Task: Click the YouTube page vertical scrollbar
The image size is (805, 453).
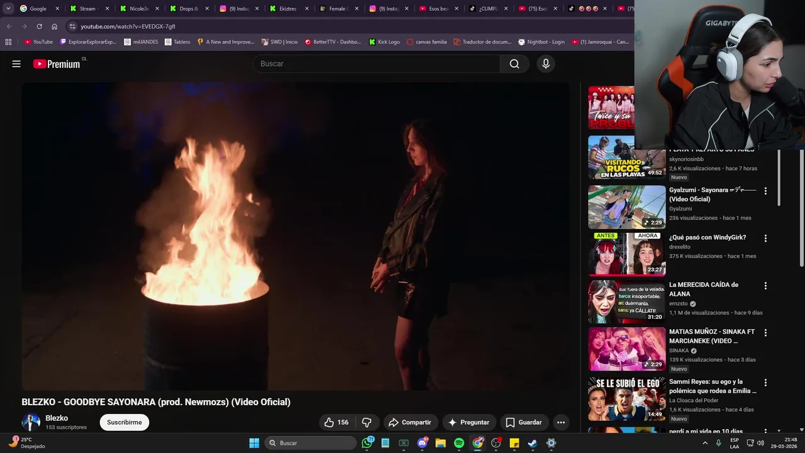Action: coord(801,208)
